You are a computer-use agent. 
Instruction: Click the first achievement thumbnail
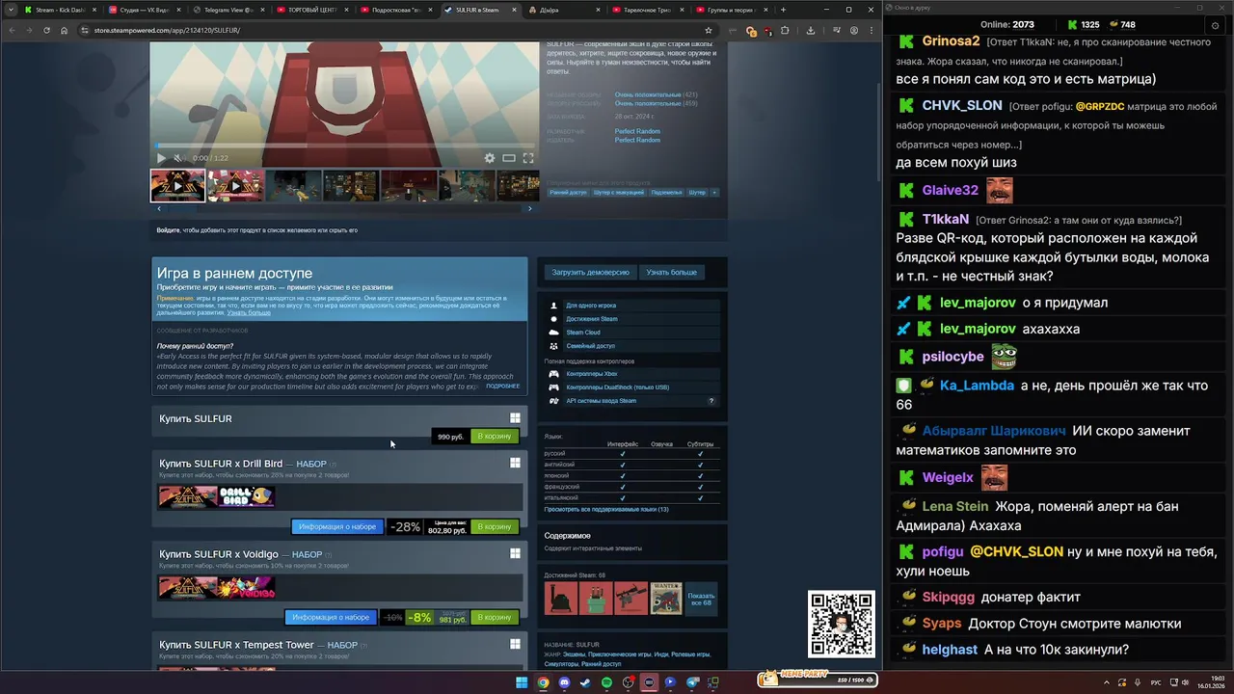click(x=561, y=599)
